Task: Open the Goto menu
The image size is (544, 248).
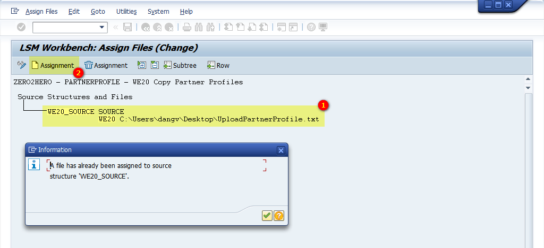Action: click(x=98, y=11)
